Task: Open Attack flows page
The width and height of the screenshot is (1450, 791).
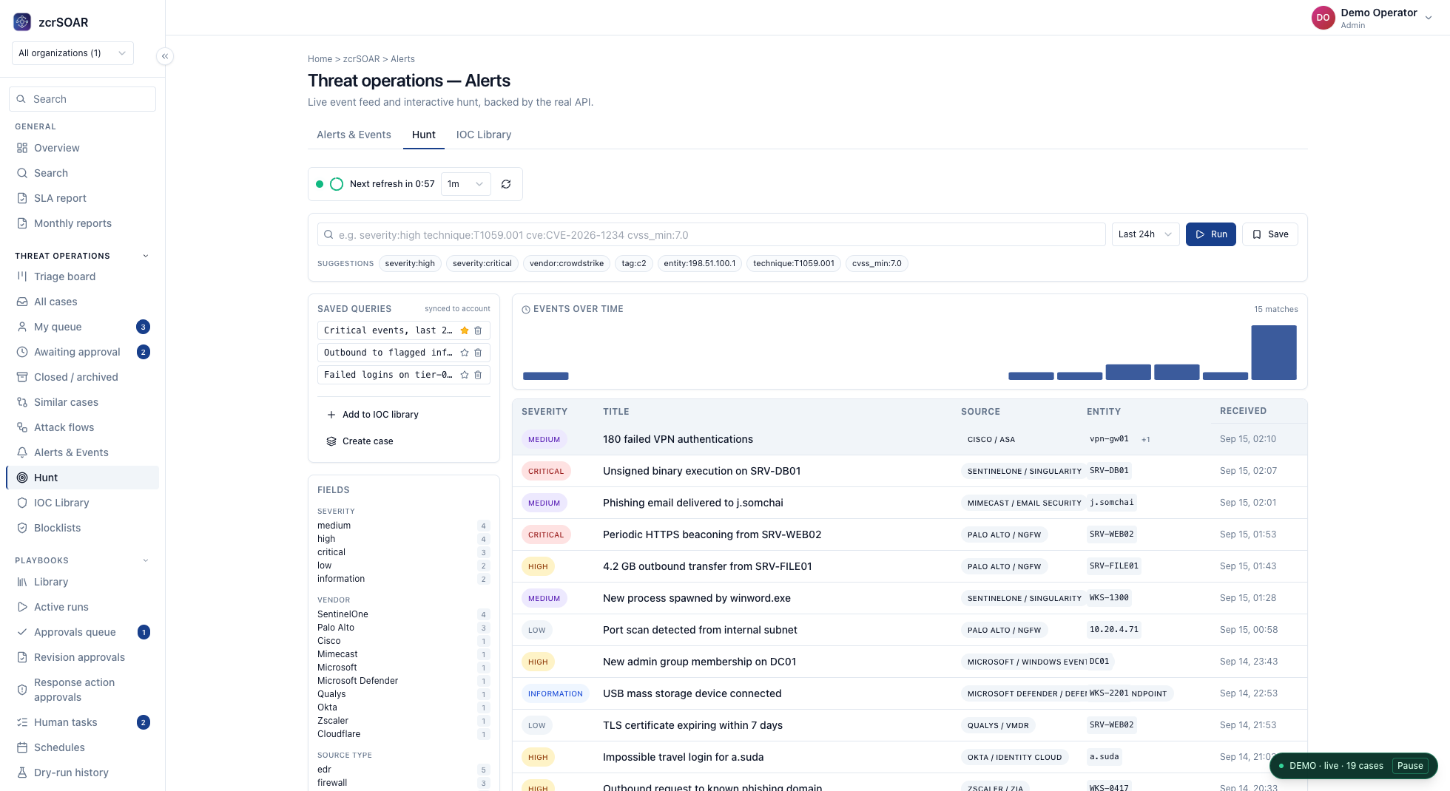Action: click(x=82, y=427)
